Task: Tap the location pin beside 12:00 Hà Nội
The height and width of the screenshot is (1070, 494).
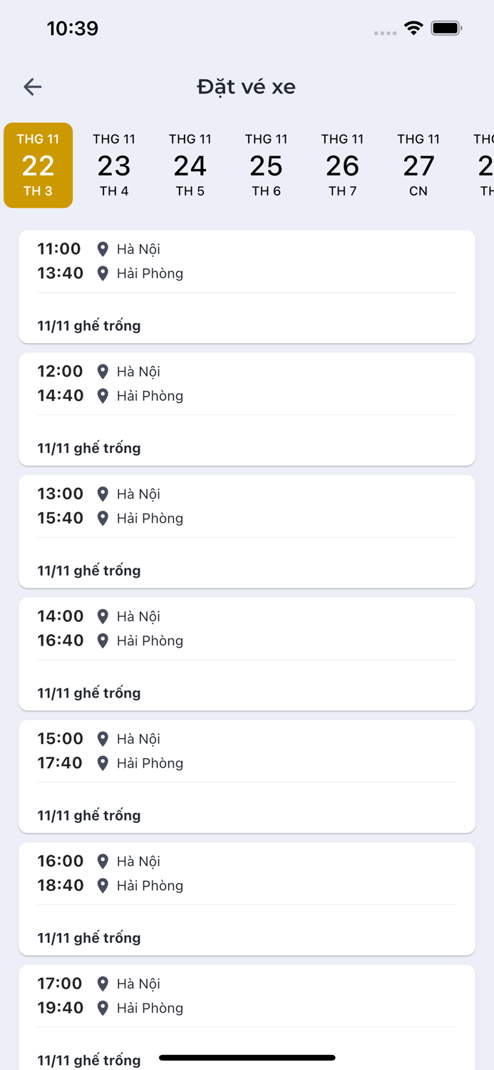Action: 103,371
